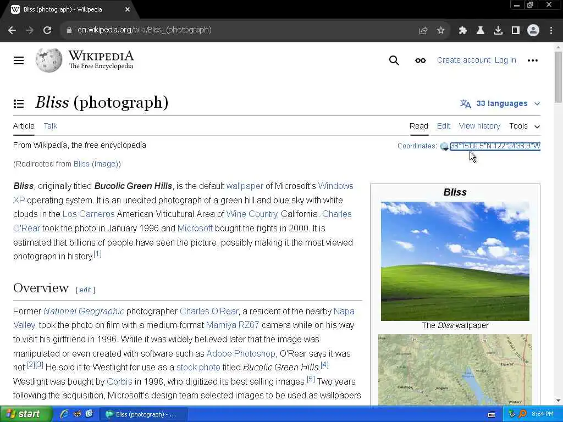Click the Bliss (photograph) taskbar button
The height and width of the screenshot is (422, 563).
click(143, 414)
